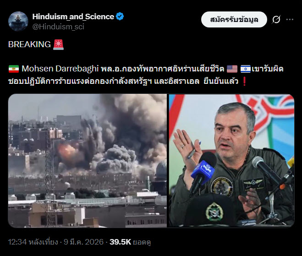This screenshot has width=302, height=256.
Task: Click the 9 มี.ค. 2026 date
Action: pyautogui.click(x=83, y=242)
